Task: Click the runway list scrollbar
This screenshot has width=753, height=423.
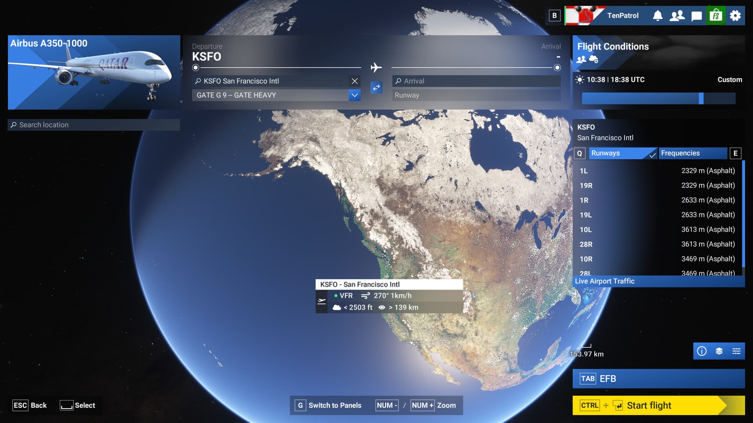Action: [743, 213]
